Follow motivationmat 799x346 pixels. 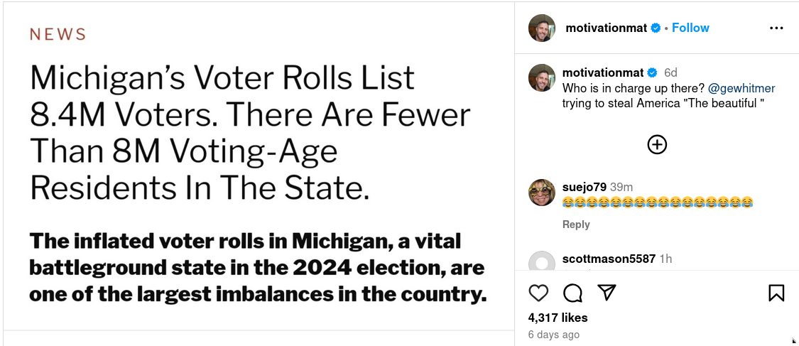pos(690,28)
